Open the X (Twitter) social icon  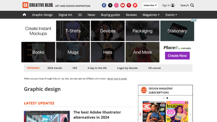click(110, 5)
